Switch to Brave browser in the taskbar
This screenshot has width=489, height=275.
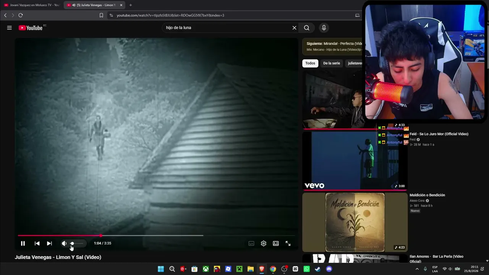tap(262, 269)
